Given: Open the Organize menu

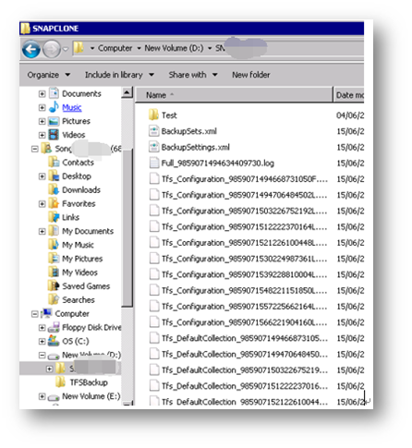Looking at the screenshot, I should pyautogui.click(x=49, y=75).
